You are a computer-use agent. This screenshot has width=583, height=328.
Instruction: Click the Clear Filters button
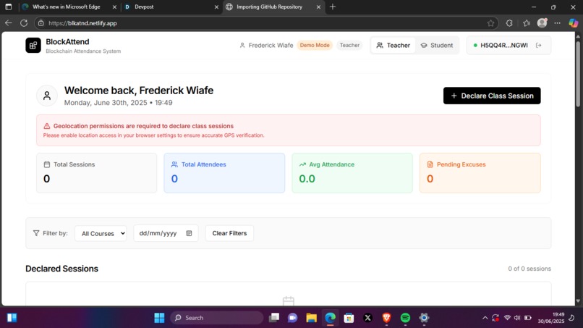(x=229, y=233)
